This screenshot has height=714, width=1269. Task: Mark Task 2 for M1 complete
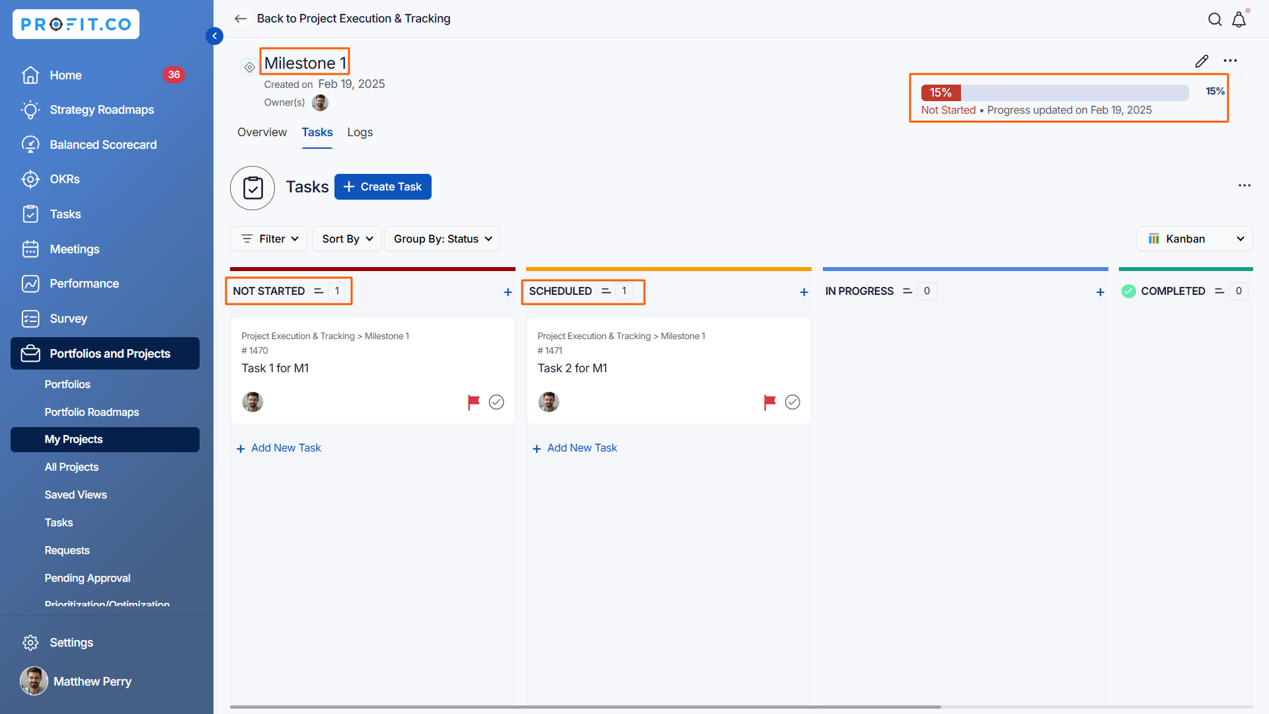pyautogui.click(x=792, y=402)
